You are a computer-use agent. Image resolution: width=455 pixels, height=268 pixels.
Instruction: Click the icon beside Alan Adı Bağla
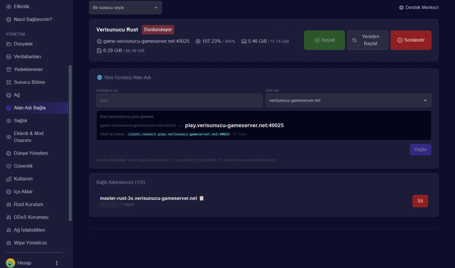(x=9, y=108)
